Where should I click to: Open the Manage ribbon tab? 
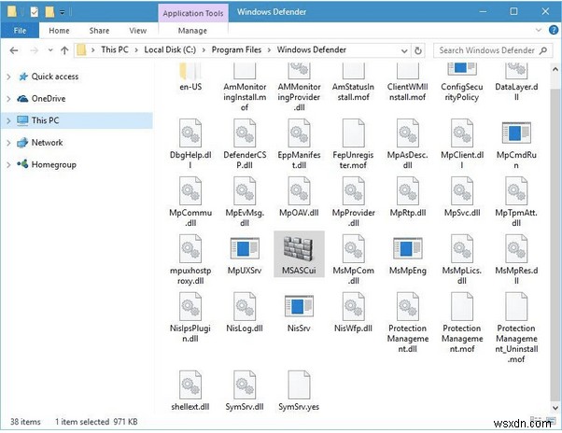(192, 31)
